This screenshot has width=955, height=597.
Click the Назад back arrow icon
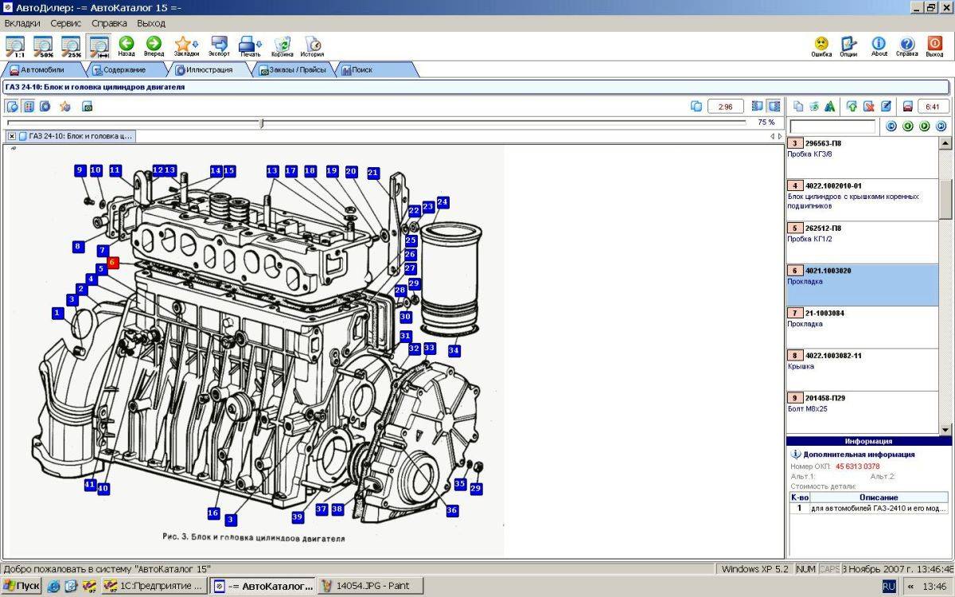coord(126,46)
